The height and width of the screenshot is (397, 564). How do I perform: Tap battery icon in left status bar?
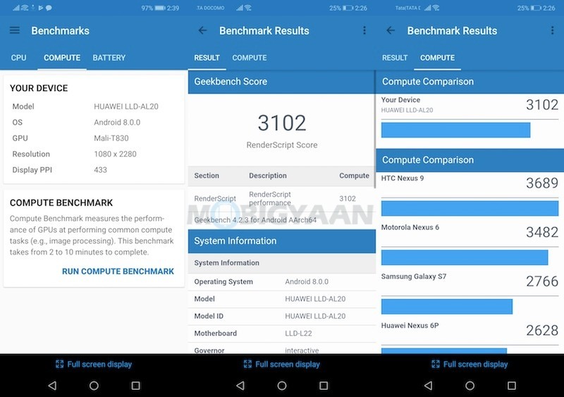tap(160, 8)
